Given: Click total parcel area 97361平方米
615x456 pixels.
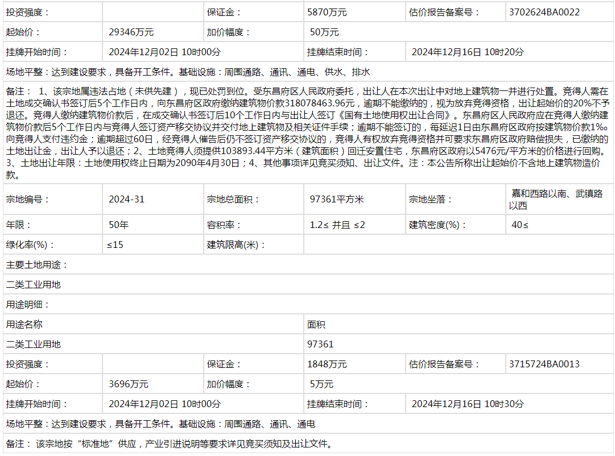Looking at the screenshot, I should (x=336, y=200).
